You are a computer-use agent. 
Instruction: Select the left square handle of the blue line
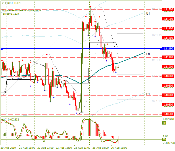1,49
